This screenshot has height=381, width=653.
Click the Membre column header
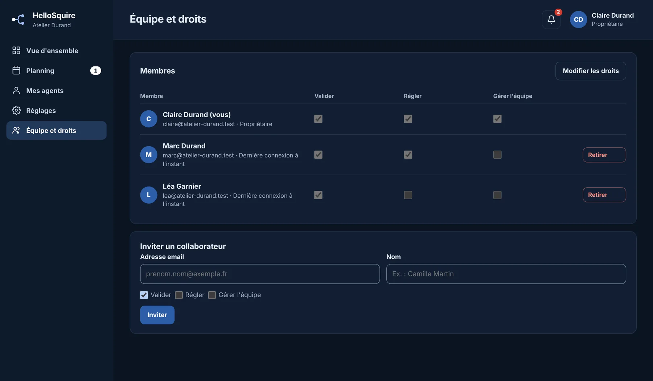(151, 96)
